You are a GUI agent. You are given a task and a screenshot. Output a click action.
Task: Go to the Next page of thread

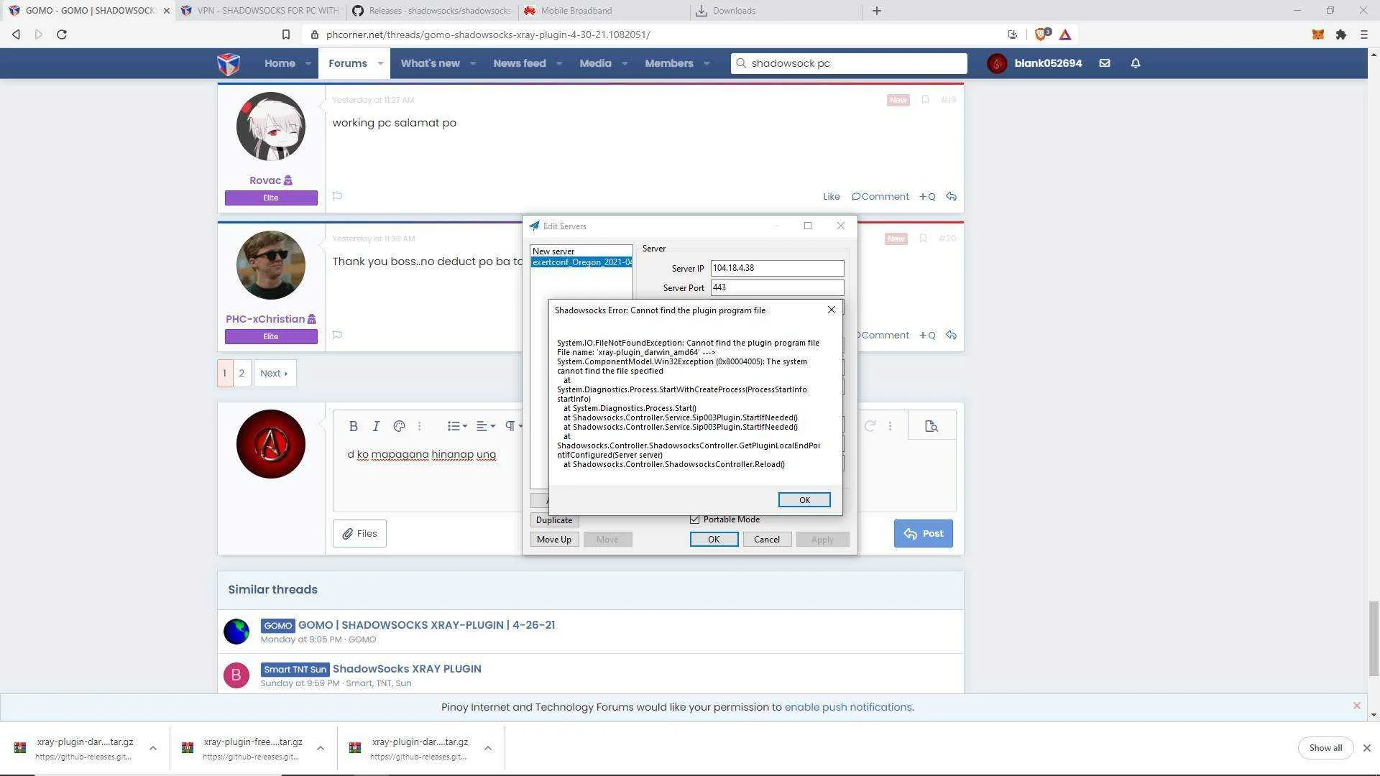(275, 373)
